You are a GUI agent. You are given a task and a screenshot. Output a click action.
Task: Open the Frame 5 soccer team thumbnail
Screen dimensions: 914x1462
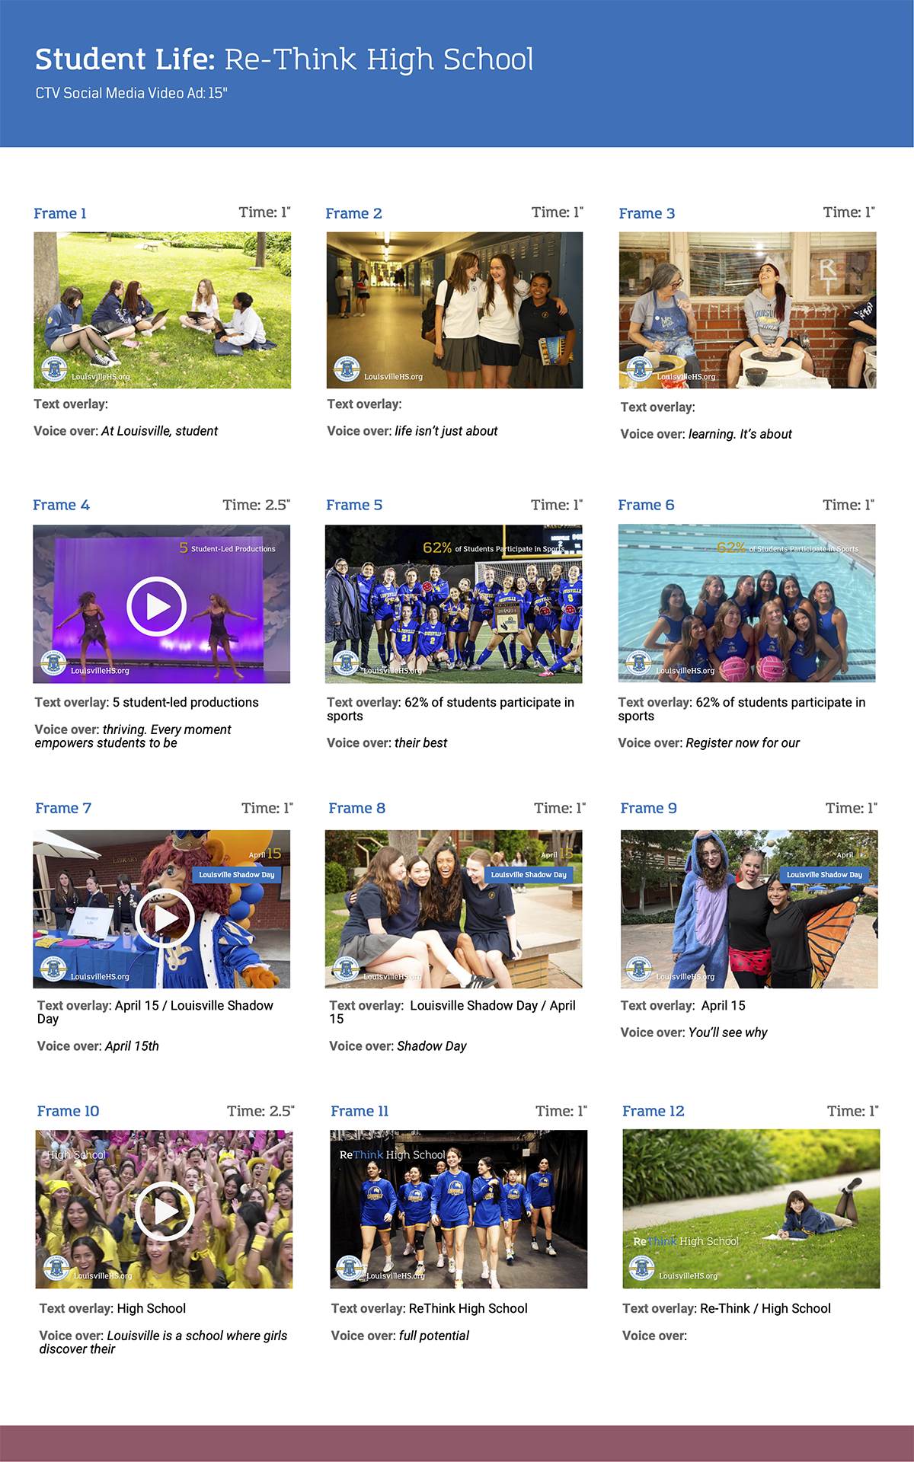(x=453, y=604)
